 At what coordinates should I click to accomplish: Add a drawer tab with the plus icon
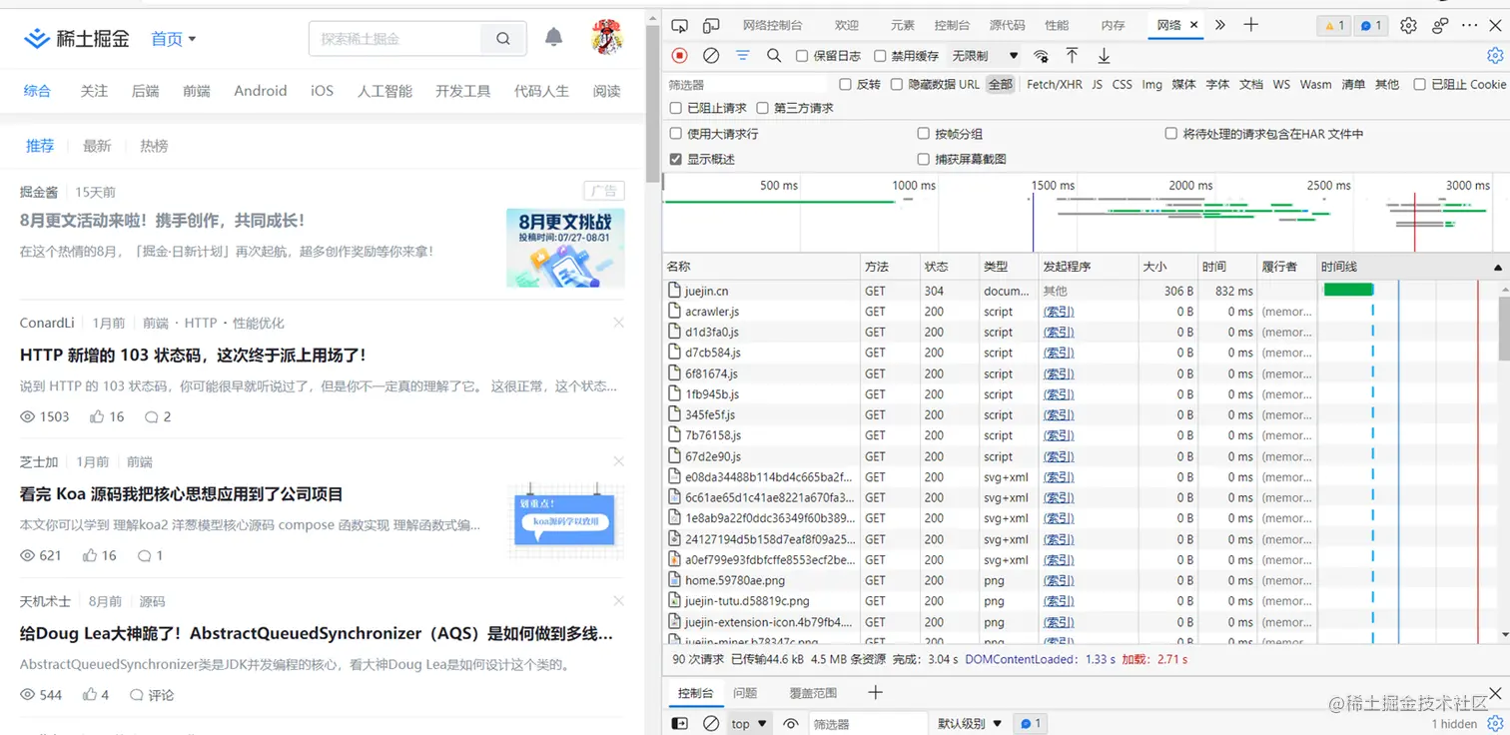pyautogui.click(x=875, y=692)
